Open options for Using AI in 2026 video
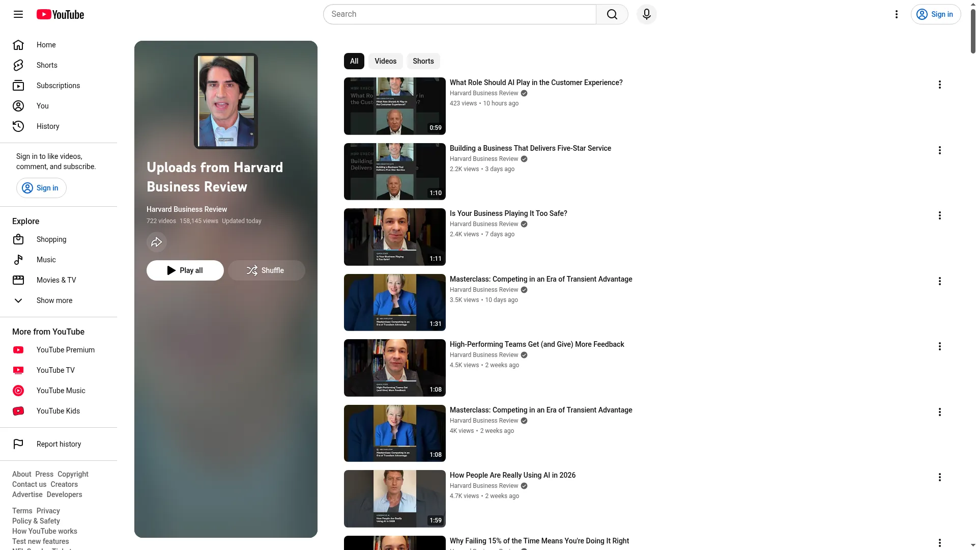 (x=940, y=477)
